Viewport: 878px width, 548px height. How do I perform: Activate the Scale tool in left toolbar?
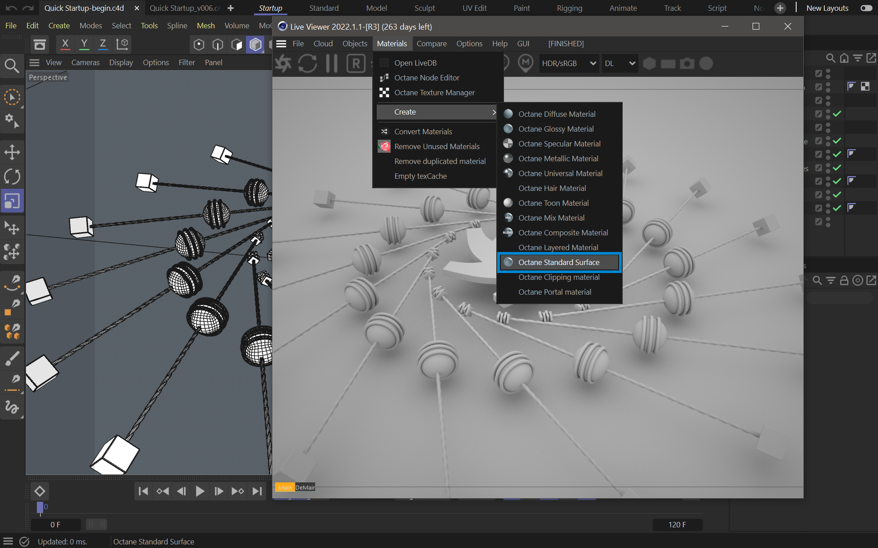[12, 201]
